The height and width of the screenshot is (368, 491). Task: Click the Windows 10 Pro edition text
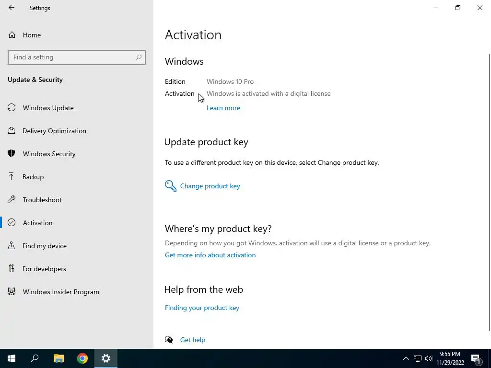pos(230,81)
